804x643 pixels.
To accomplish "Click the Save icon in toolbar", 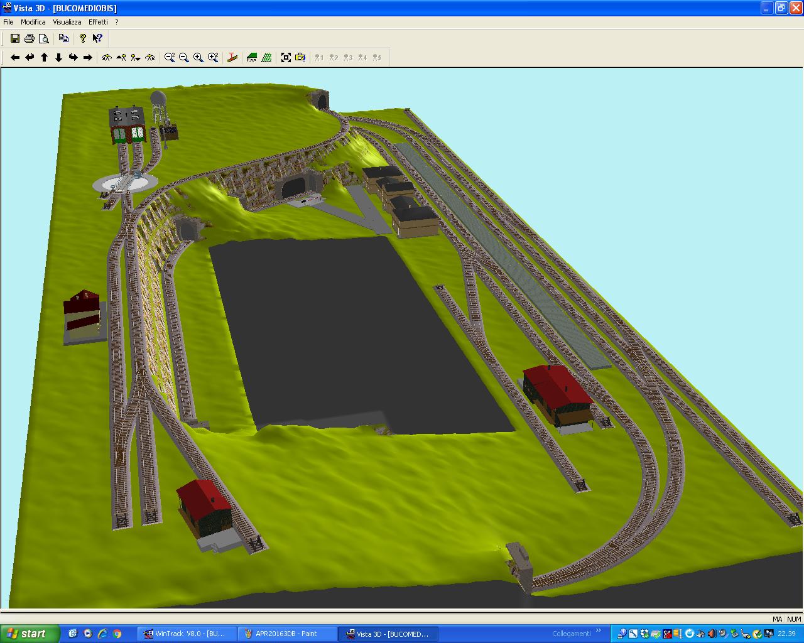I will 15,38.
